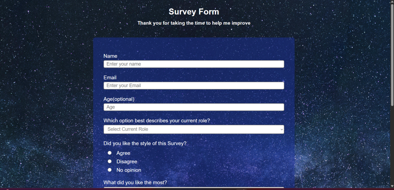Click the Name text field
Image resolution: width=394 pixels, height=190 pixels.
[194, 64]
